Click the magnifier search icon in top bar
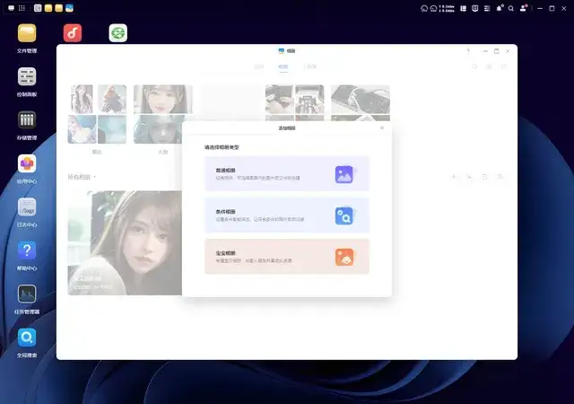This screenshot has height=404, width=574. (x=511, y=8)
